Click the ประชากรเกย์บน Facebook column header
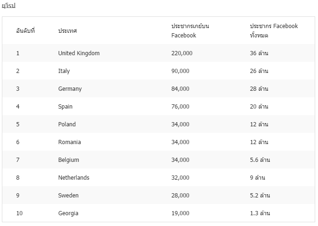318x226 pixels. tap(190, 30)
